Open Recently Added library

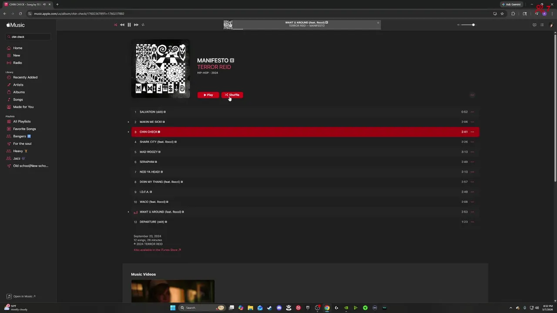pyautogui.click(x=25, y=77)
